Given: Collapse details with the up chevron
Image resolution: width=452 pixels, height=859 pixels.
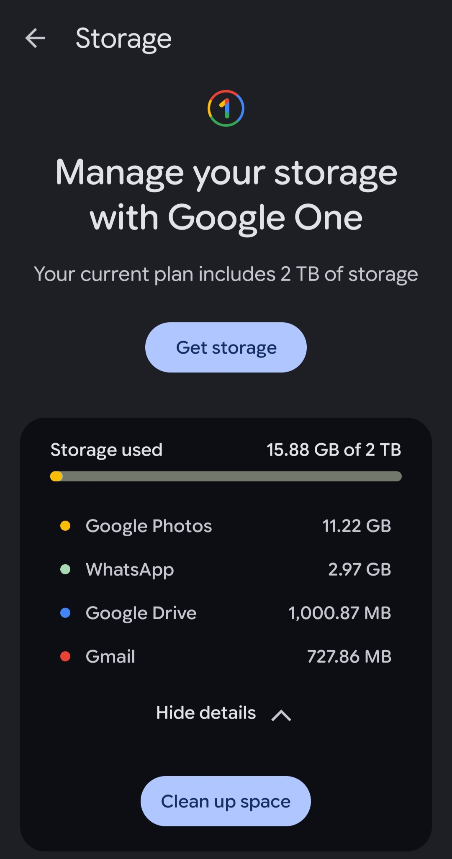Looking at the screenshot, I should pyautogui.click(x=281, y=715).
